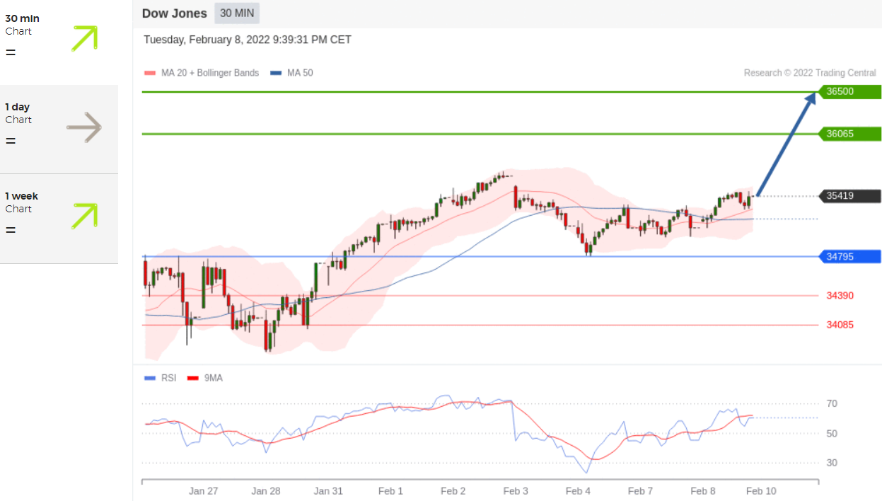Click the Feb 8 date axis label

coord(703,491)
